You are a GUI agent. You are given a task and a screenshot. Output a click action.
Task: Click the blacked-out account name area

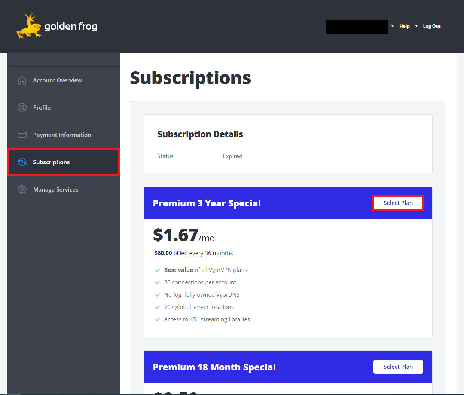tap(357, 27)
